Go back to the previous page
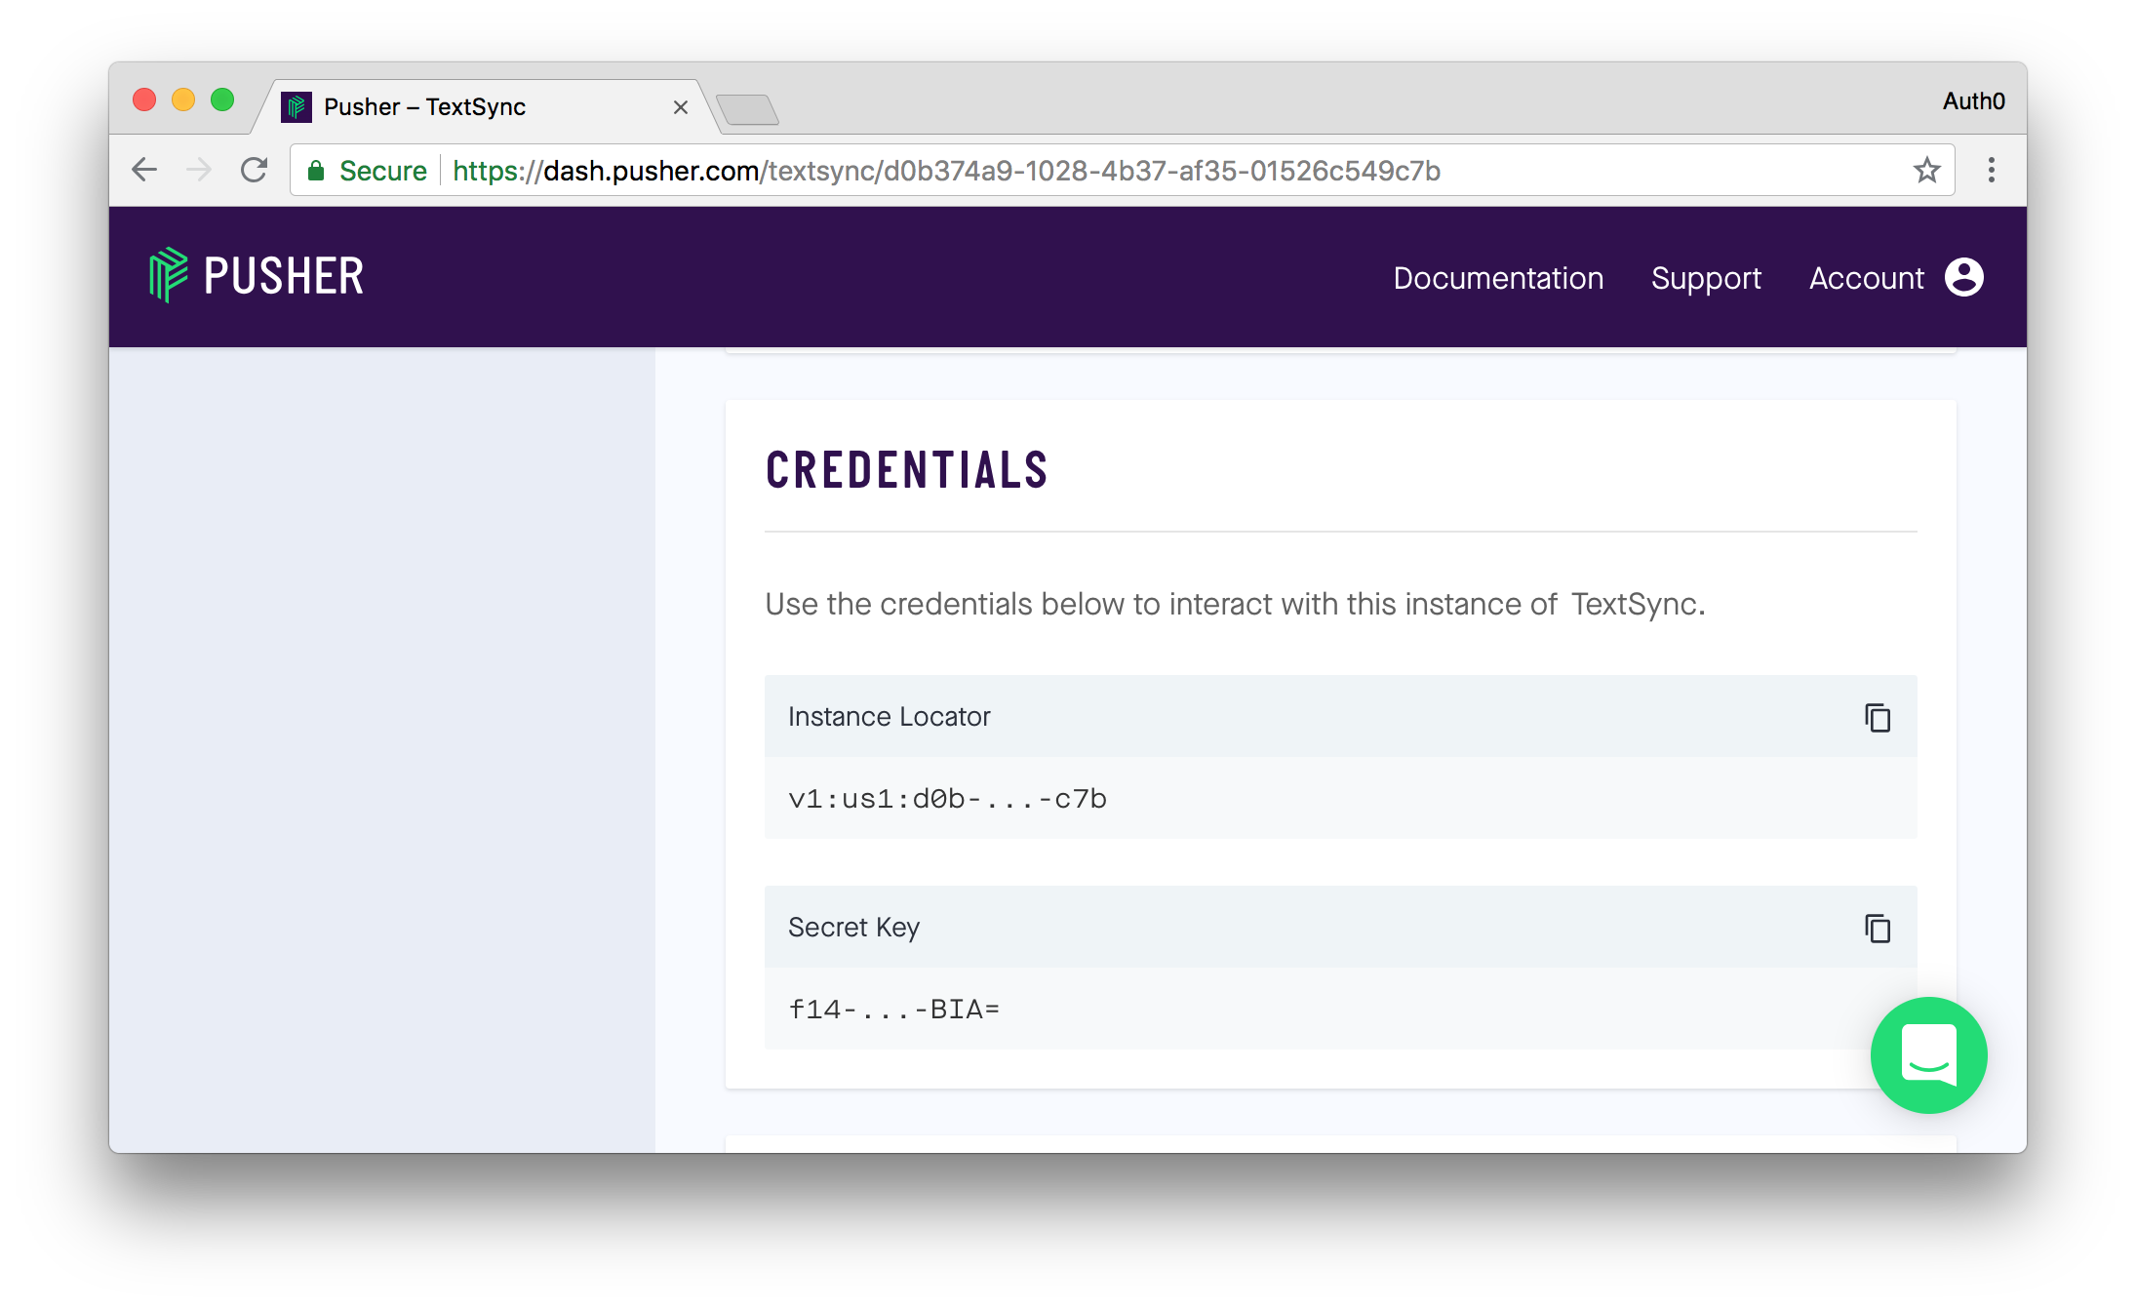The width and height of the screenshot is (2136, 1309). click(x=144, y=171)
